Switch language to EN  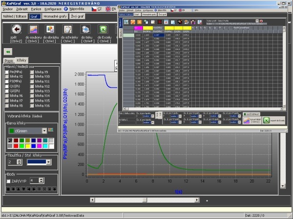110,9
